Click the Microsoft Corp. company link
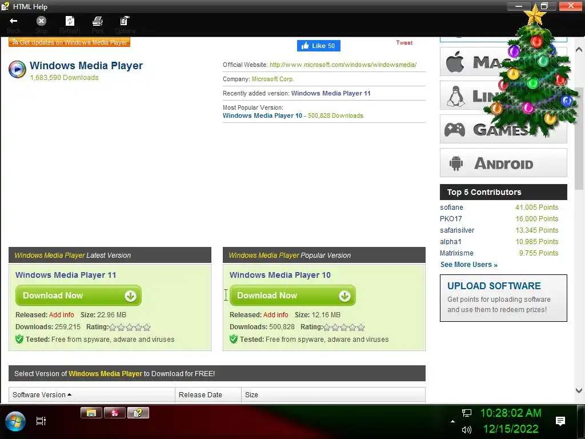The image size is (585, 439). (273, 79)
